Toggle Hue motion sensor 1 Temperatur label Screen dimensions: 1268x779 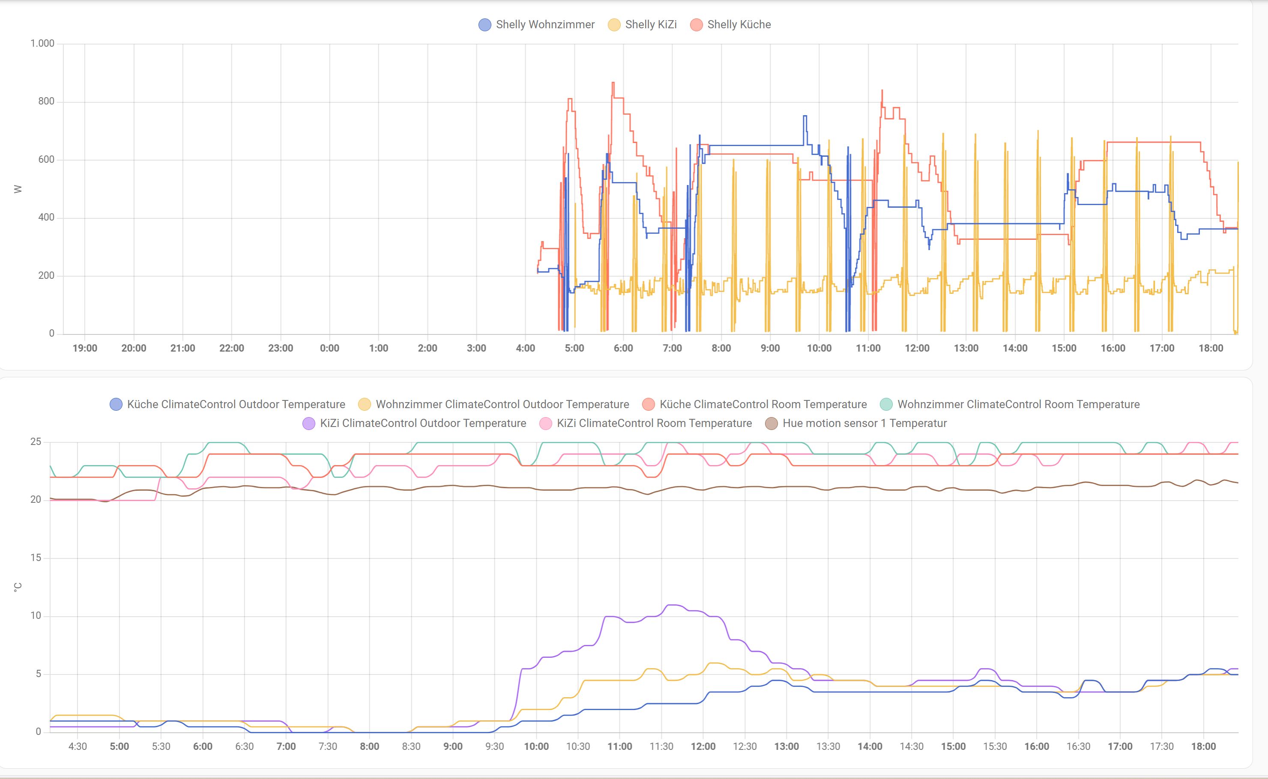point(864,424)
